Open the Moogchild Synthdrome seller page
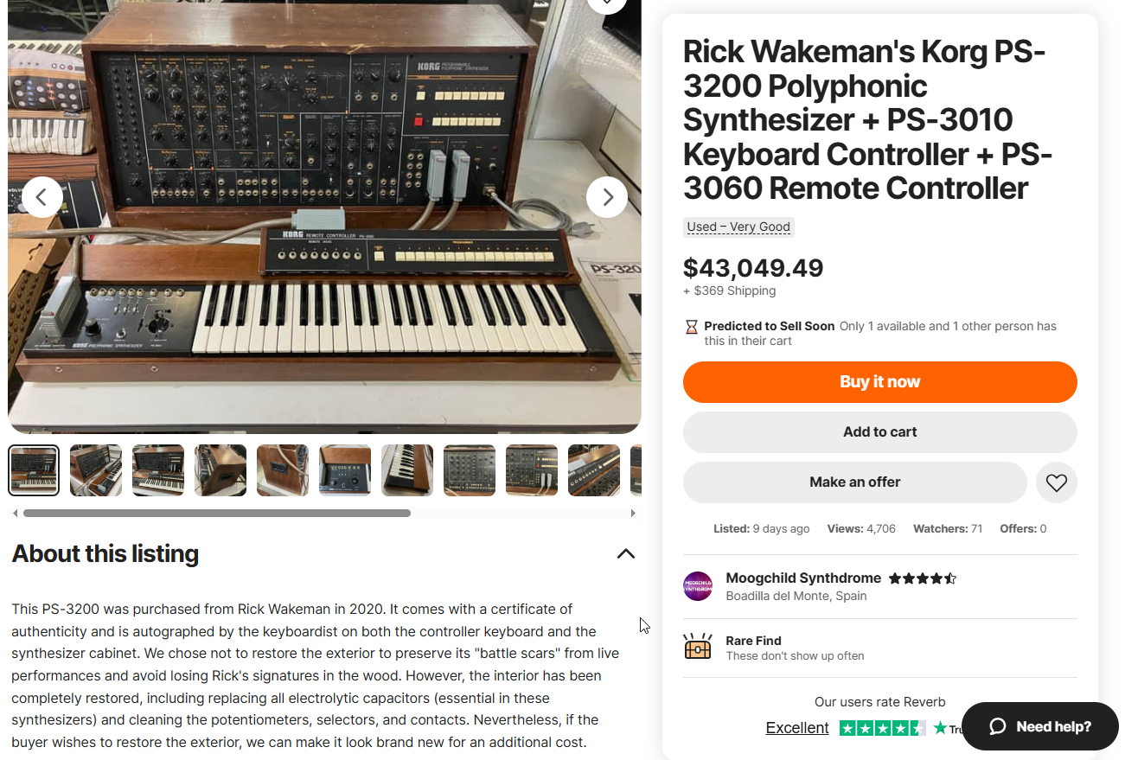The image size is (1125, 760). (x=803, y=578)
